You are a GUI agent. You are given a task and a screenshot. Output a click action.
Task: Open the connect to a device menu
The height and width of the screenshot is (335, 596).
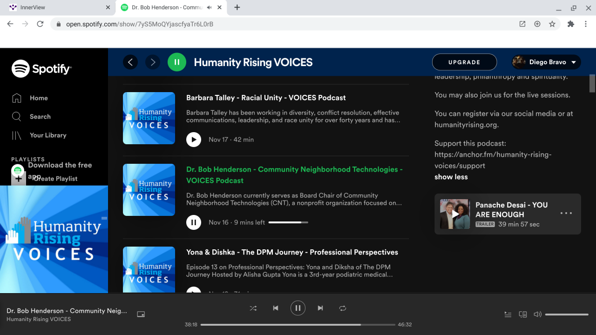pyautogui.click(x=523, y=315)
